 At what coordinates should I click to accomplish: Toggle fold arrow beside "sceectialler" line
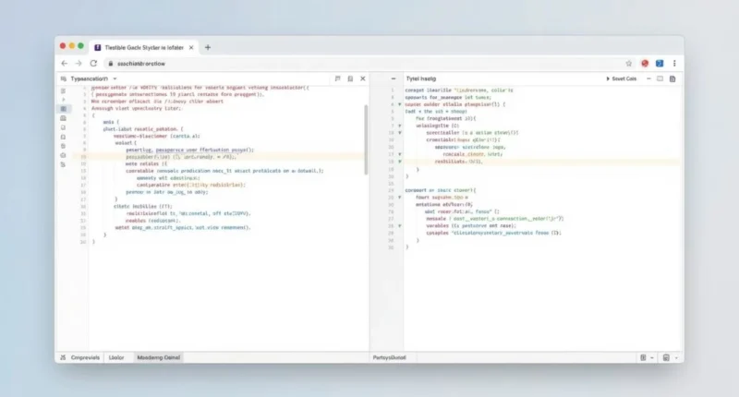(x=400, y=133)
